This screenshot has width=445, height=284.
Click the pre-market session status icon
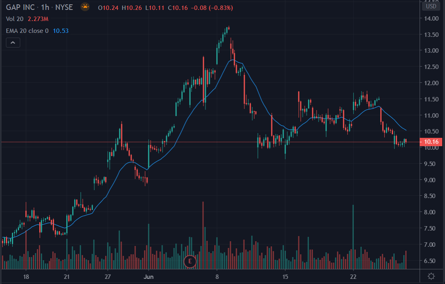(x=85, y=7)
